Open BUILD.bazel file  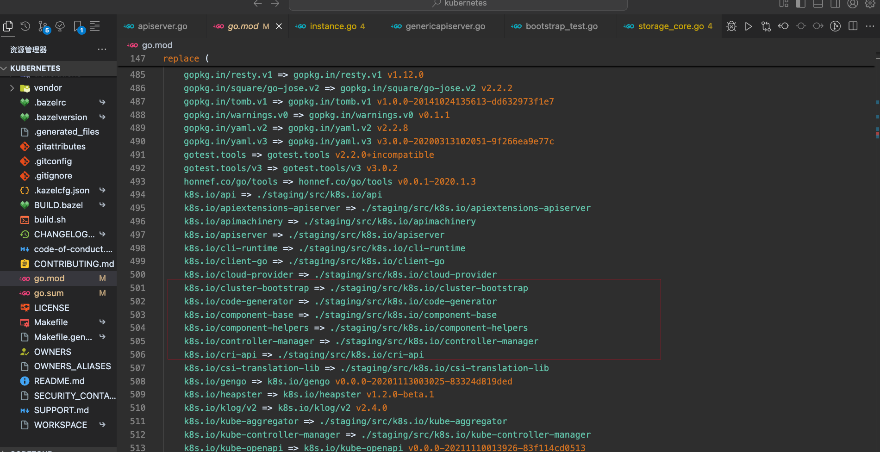coord(58,205)
